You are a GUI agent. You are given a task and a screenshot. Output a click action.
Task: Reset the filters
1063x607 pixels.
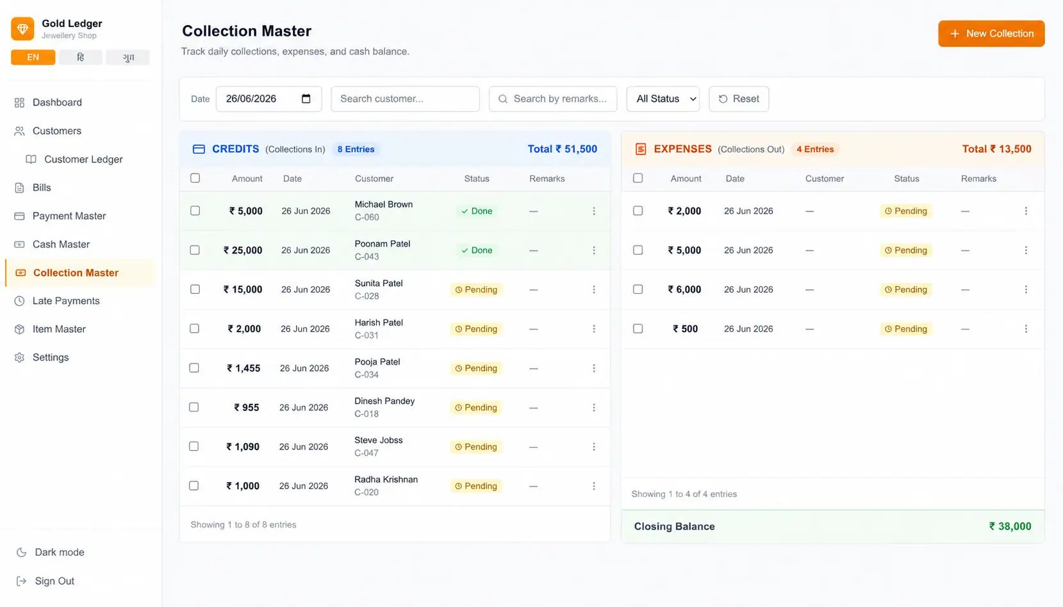(x=739, y=99)
